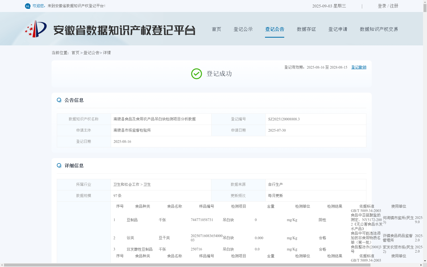
Task: Go to the 数据存证 tab
Action: (306, 29)
